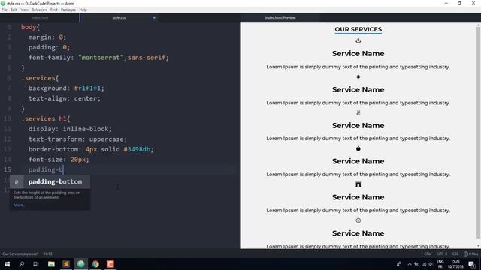Viewport: 481px width, 270px height.
Task: Click the Atom icon on taskbar
Action: point(80,264)
